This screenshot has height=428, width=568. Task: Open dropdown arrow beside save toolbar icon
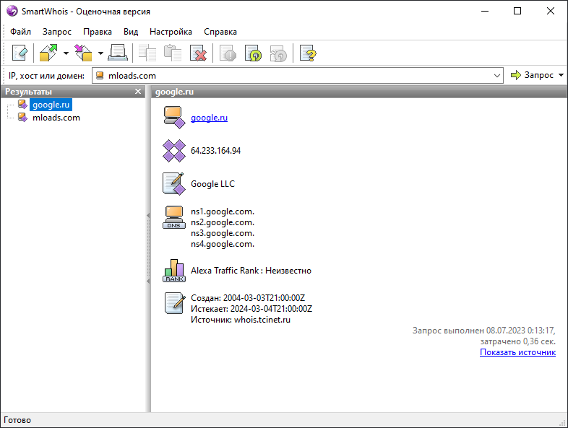100,53
